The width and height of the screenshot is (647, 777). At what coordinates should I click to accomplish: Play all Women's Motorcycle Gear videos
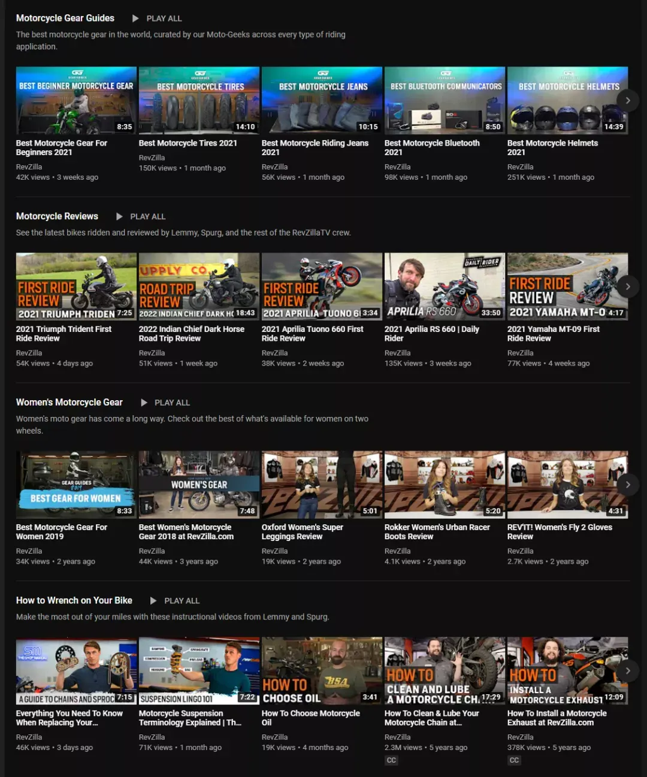[x=165, y=403]
